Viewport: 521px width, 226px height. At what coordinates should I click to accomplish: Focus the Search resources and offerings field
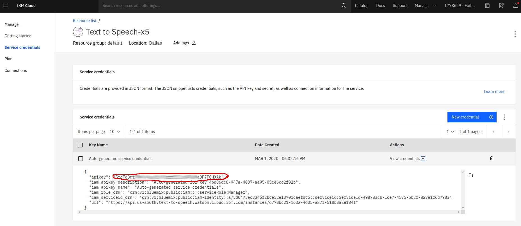[219, 6]
